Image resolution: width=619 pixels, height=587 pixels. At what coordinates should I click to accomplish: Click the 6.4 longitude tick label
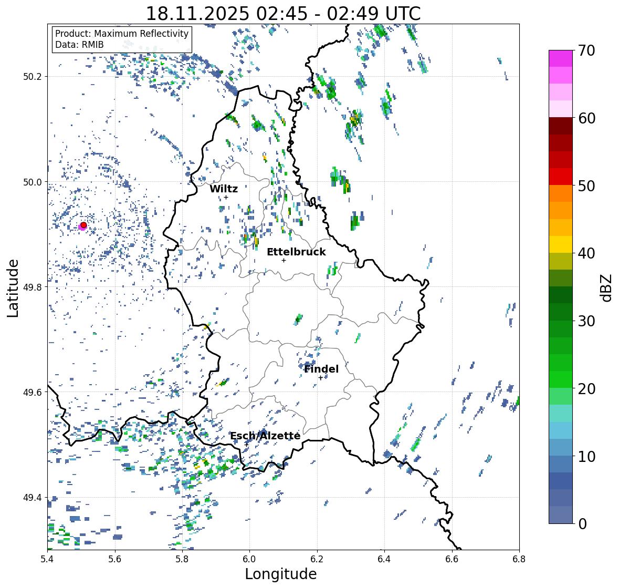click(384, 559)
